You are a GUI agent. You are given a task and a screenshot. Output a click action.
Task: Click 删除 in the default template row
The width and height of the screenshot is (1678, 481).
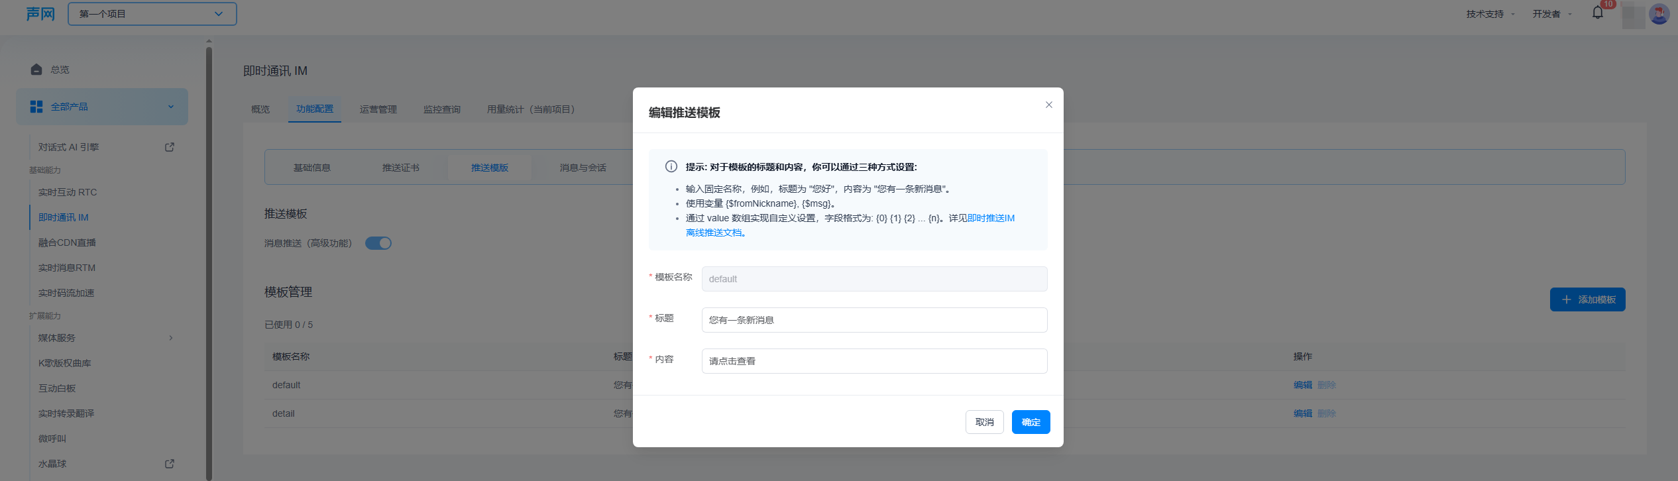pos(1327,385)
